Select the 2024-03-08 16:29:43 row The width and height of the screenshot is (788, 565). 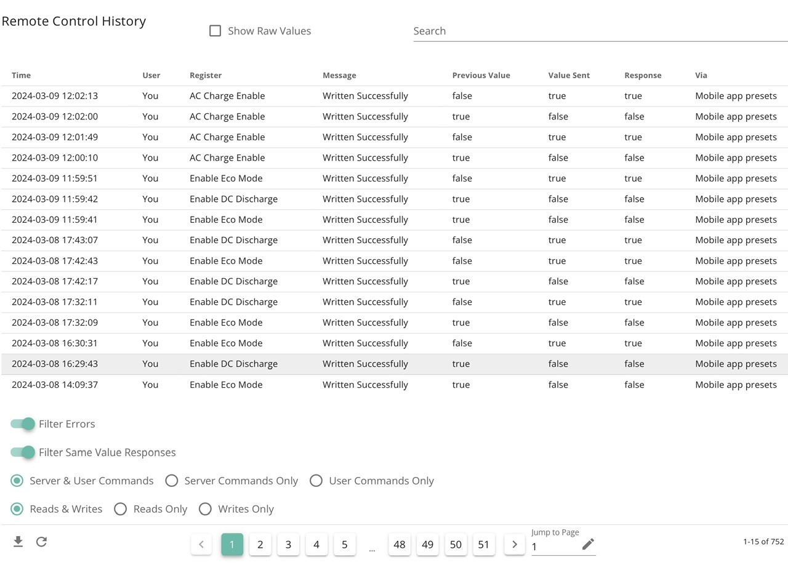pos(394,364)
